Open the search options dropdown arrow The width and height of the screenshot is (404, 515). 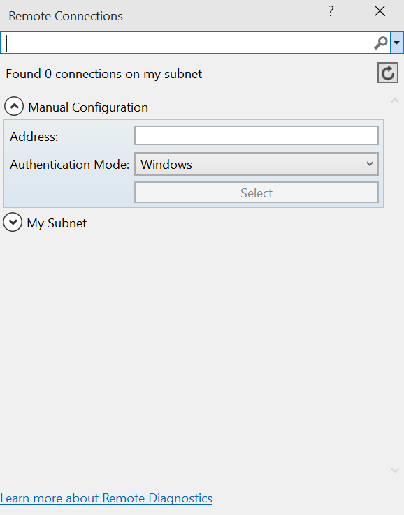coord(397,43)
